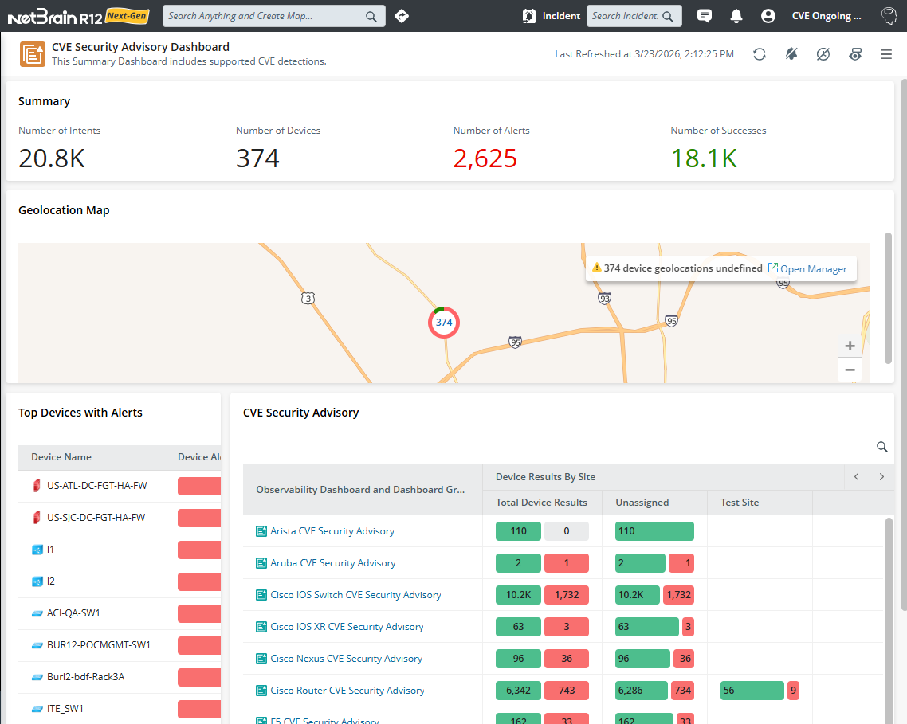Image resolution: width=907 pixels, height=724 pixels.
Task: Open Cisco Router CVE Security Advisory
Action: (x=347, y=690)
